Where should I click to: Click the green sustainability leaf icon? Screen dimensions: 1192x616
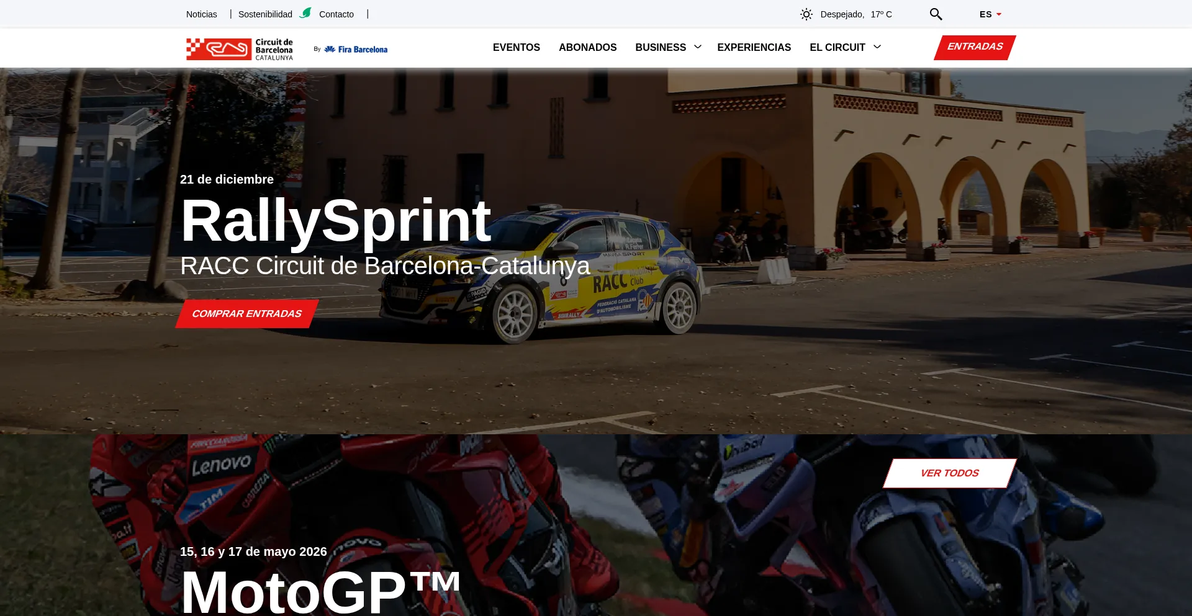[305, 13]
